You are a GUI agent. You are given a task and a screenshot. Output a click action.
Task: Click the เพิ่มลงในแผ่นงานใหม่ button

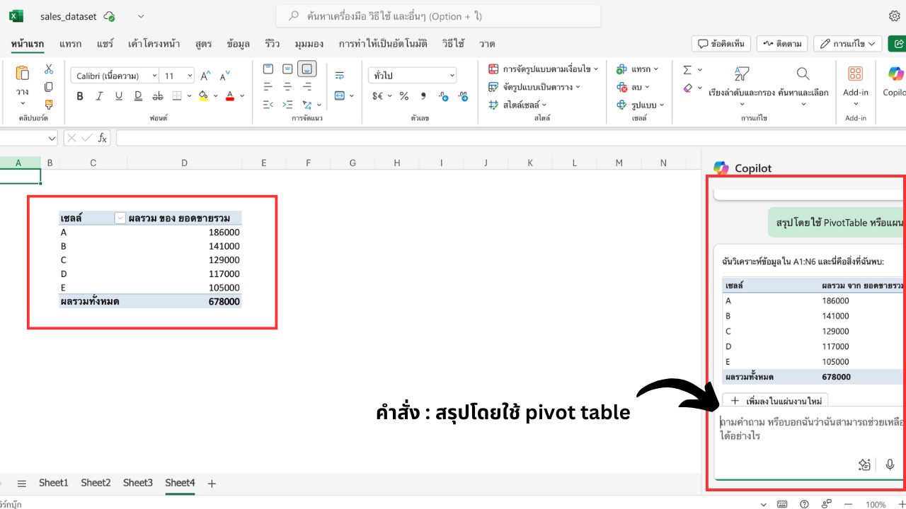click(x=775, y=401)
